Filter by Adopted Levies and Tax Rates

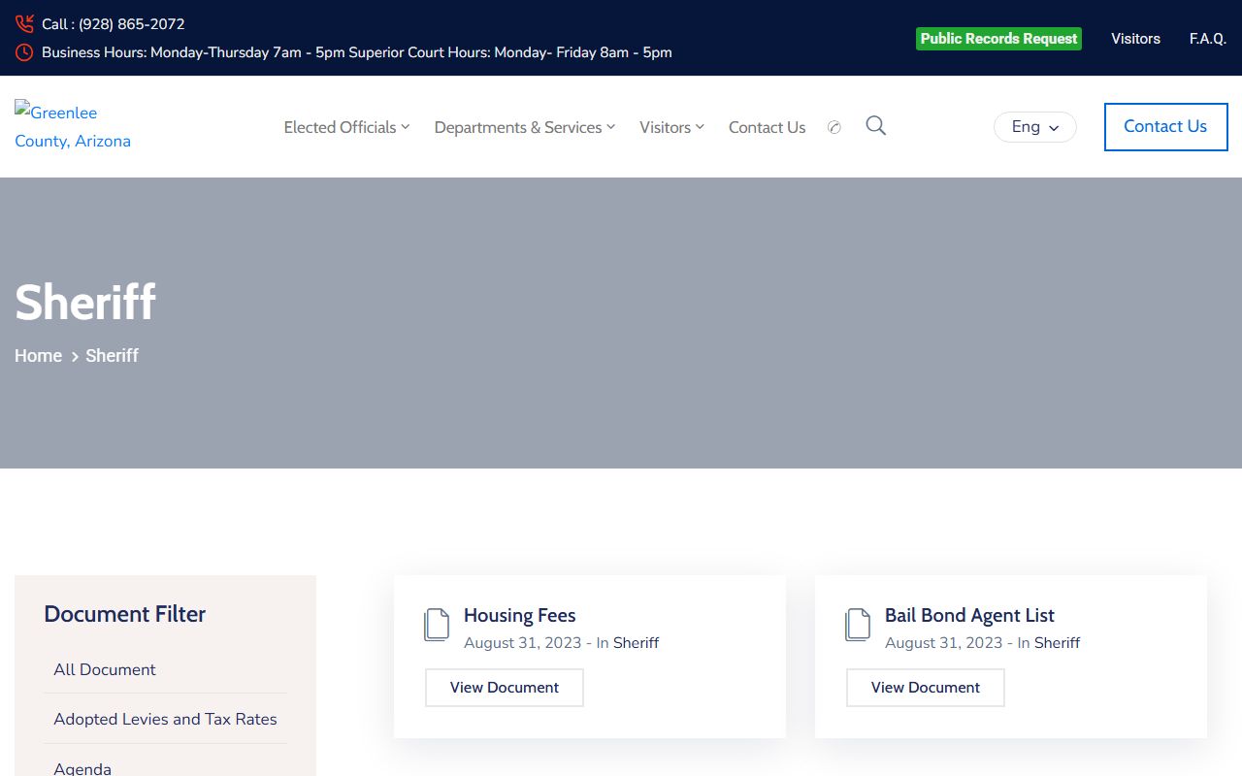pos(165,719)
